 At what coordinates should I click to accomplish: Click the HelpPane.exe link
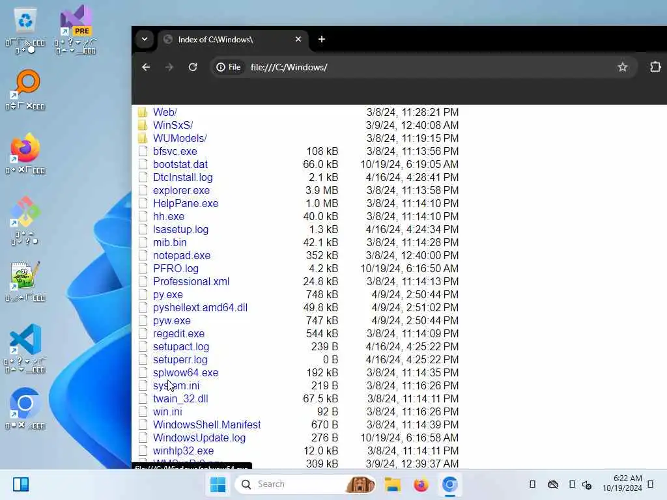[186, 203]
